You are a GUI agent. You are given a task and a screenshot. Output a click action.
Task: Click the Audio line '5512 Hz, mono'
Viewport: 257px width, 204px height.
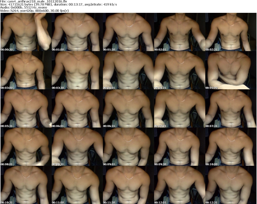click(x=24, y=8)
